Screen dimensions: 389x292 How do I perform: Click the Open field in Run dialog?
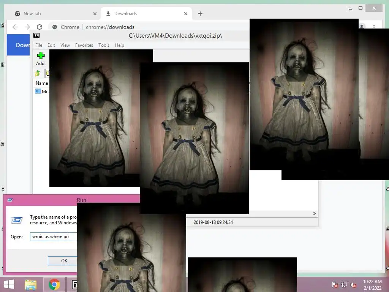pyautogui.click(x=54, y=236)
